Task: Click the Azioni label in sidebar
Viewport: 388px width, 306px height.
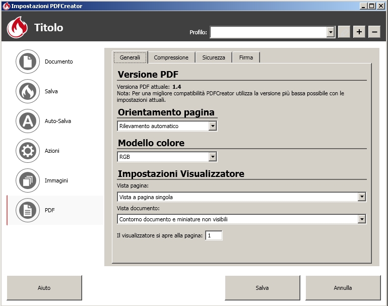Action: 52,151
